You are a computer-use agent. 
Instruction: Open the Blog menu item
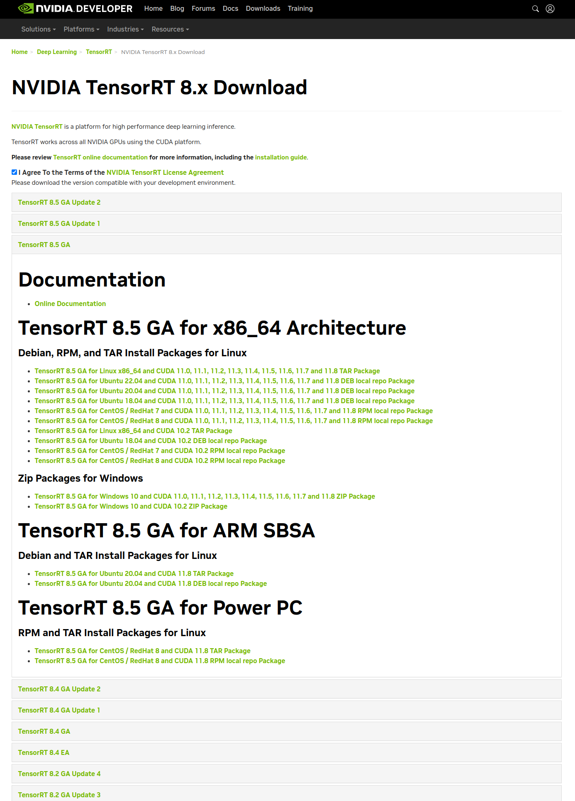point(177,8)
